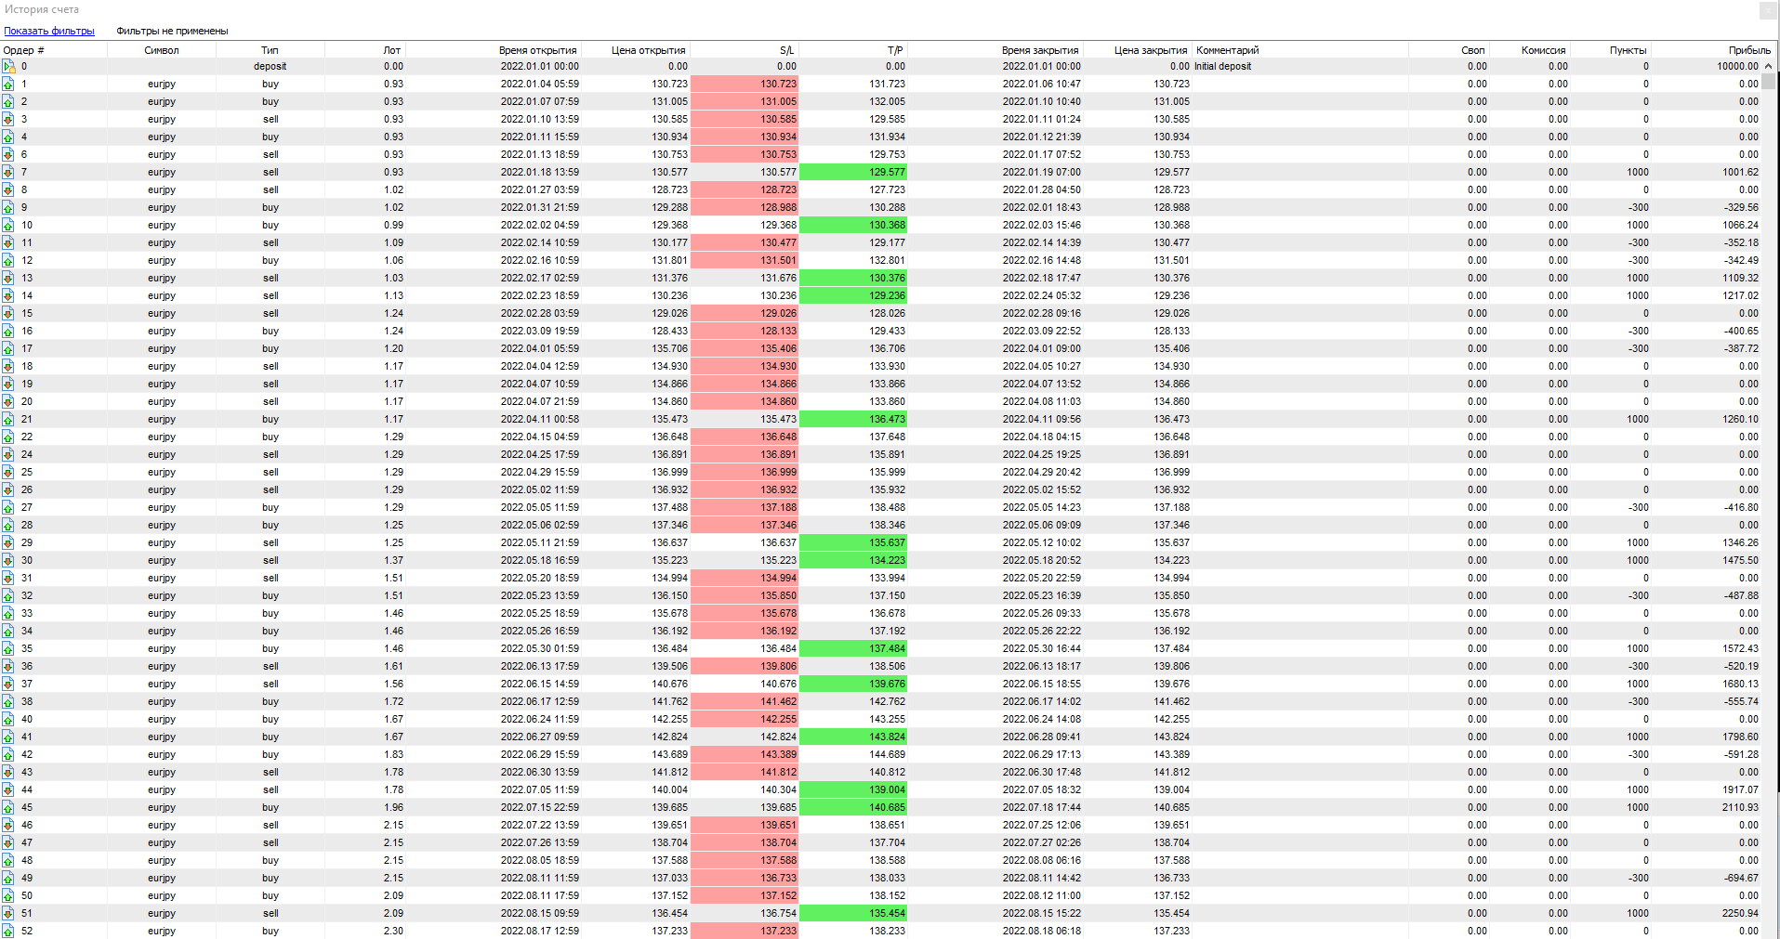
Task: Click the buy icon beside order 10
Action: pos(8,226)
